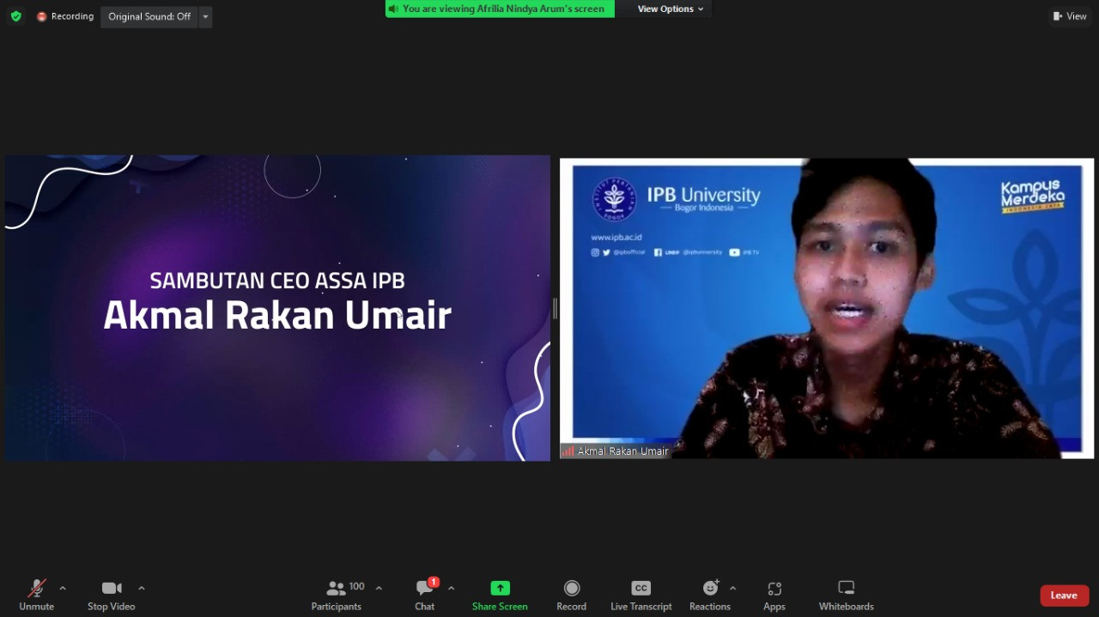The height and width of the screenshot is (617, 1099).
Task: Open the View Options dropdown
Action: (671, 9)
